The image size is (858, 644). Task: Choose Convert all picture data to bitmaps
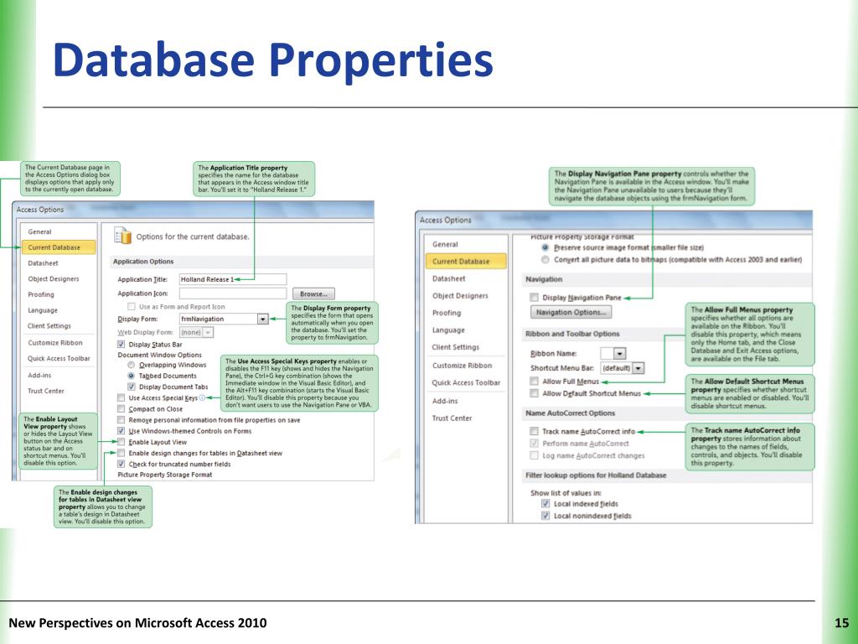(x=545, y=260)
